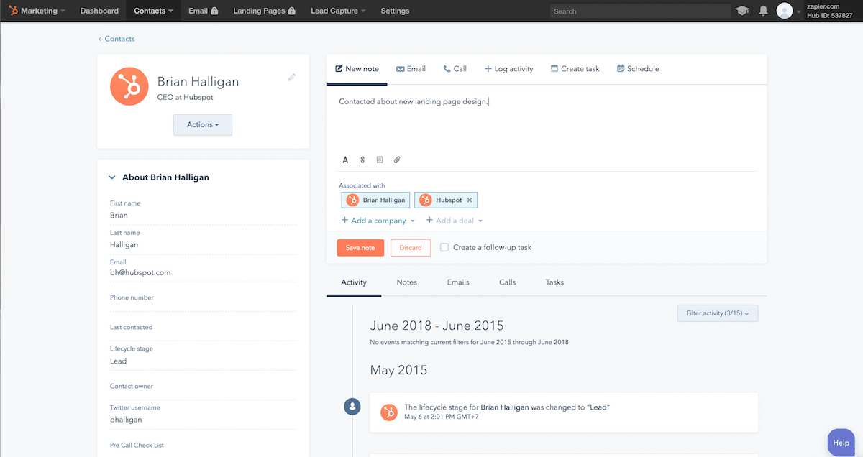
Task: Click the document template icon in note toolbar
Action: pyautogui.click(x=380, y=160)
